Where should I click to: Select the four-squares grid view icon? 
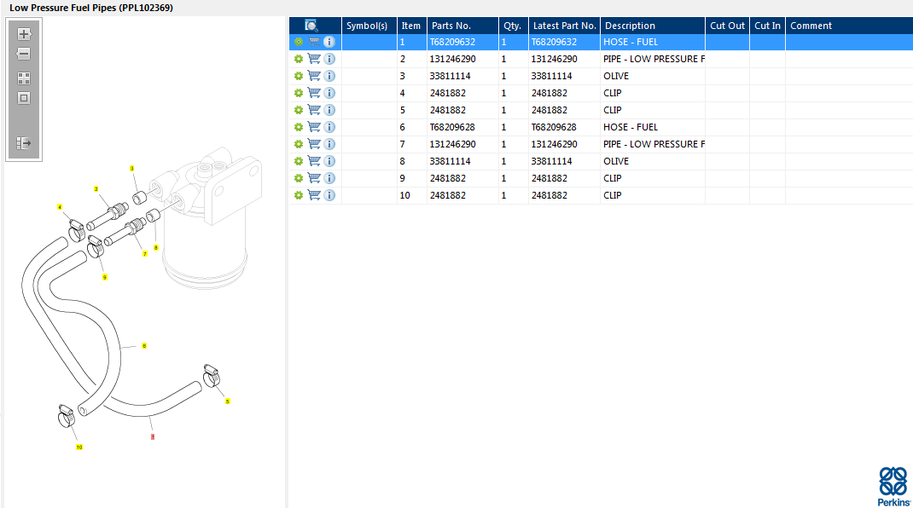click(x=24, y=78)
